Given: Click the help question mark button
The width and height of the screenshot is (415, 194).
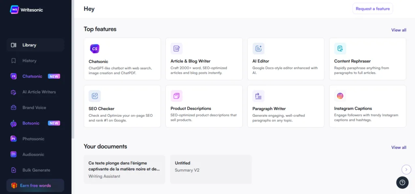Looking at the screenshot, I should pos(402,183).
